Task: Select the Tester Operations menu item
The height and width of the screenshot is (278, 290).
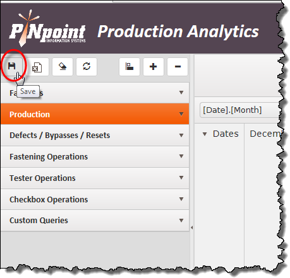Action: pyautogui.click(x=95, y=178)
